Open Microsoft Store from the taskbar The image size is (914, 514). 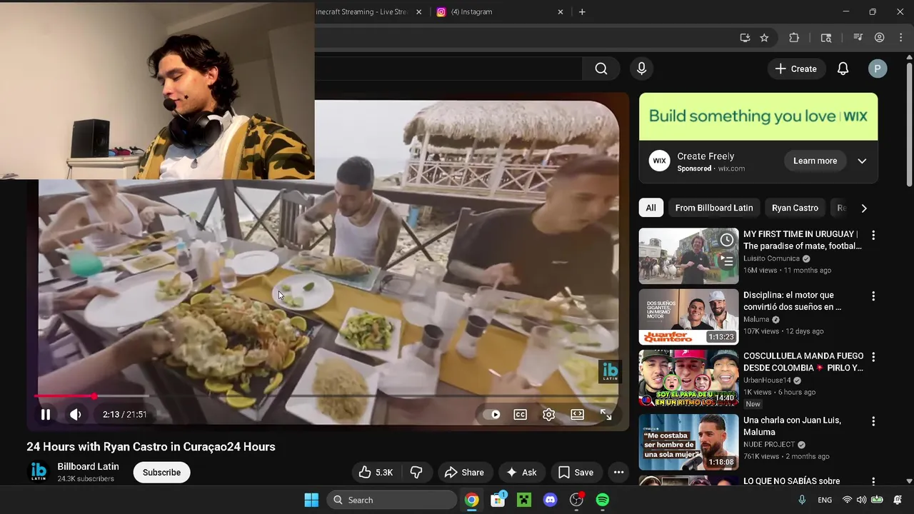point(498,500)
